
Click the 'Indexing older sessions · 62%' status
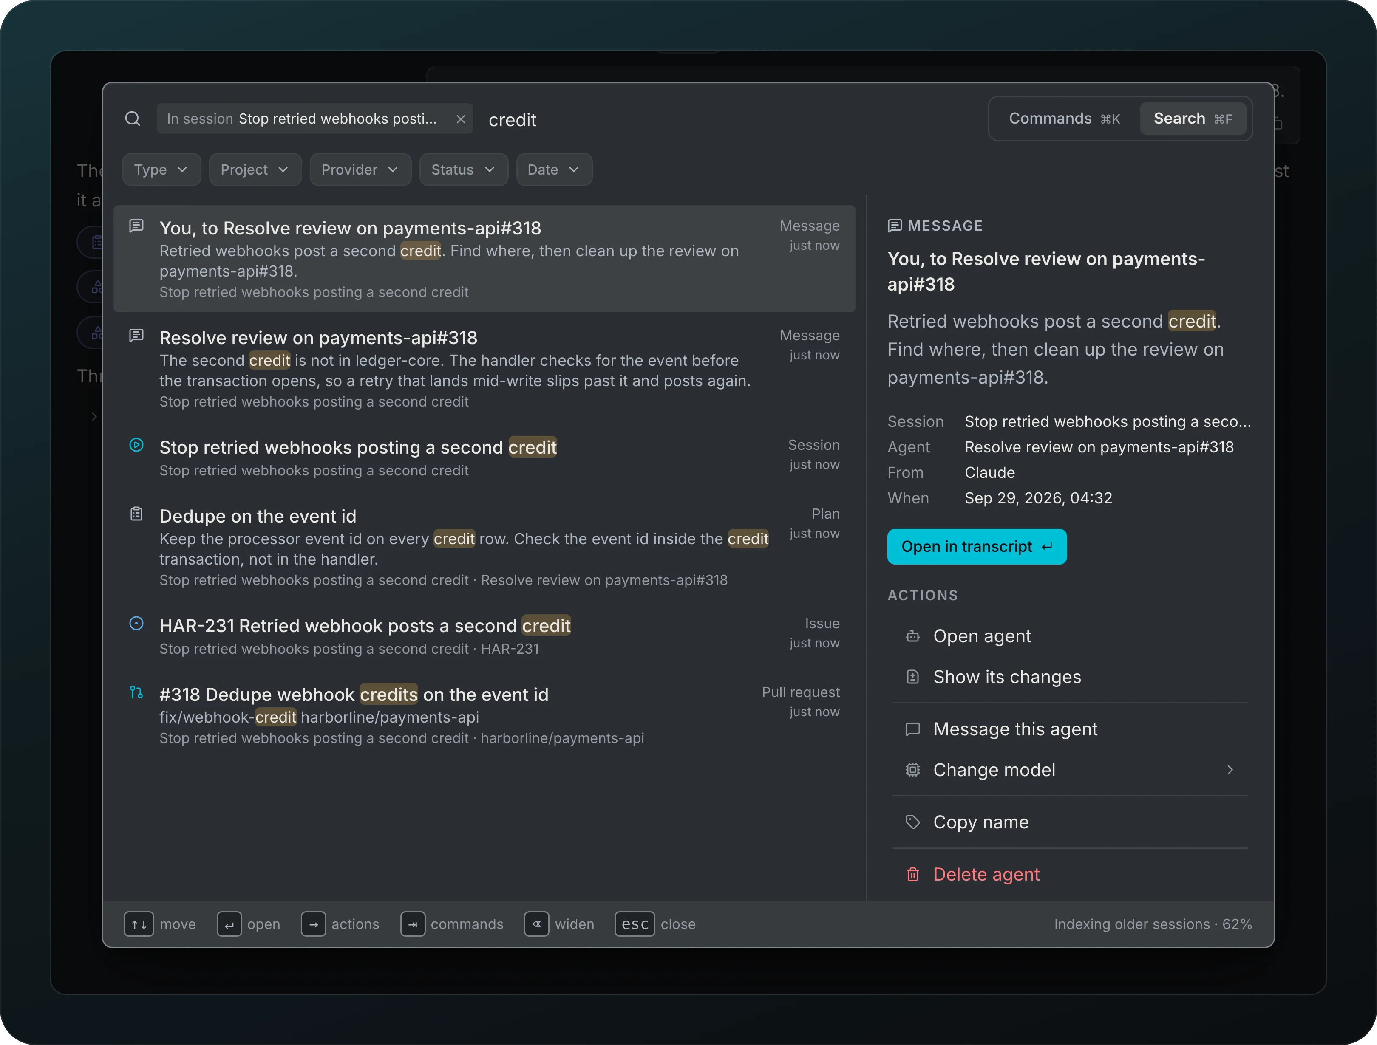point(1153,924)
